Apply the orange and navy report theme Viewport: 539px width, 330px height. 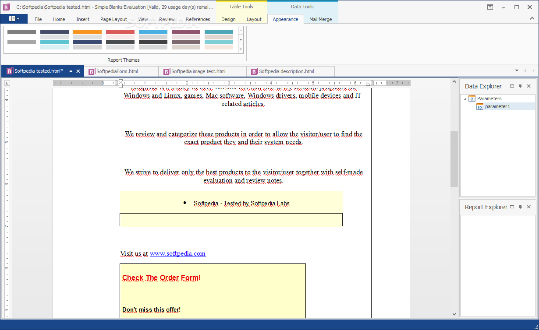pyautogui.click(x=88, y=39)
